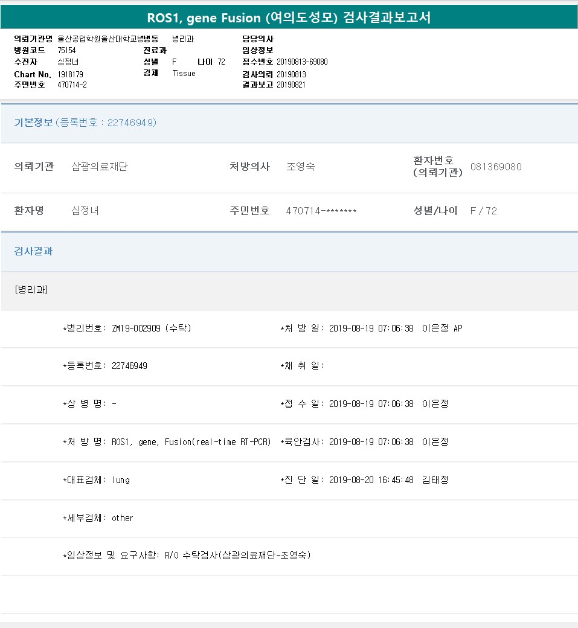Select the 기본정보 section header
The height and width of the screenshot is (628, 578).
(x=33, y=123)
